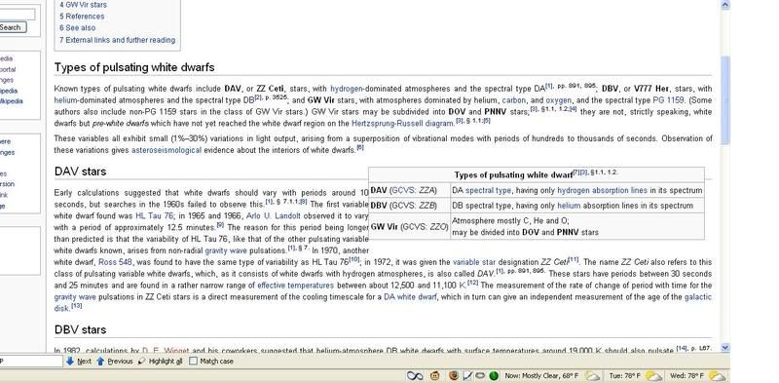Open the DA white dwarf link
The image size is (779, 383).
click(410, 297)
